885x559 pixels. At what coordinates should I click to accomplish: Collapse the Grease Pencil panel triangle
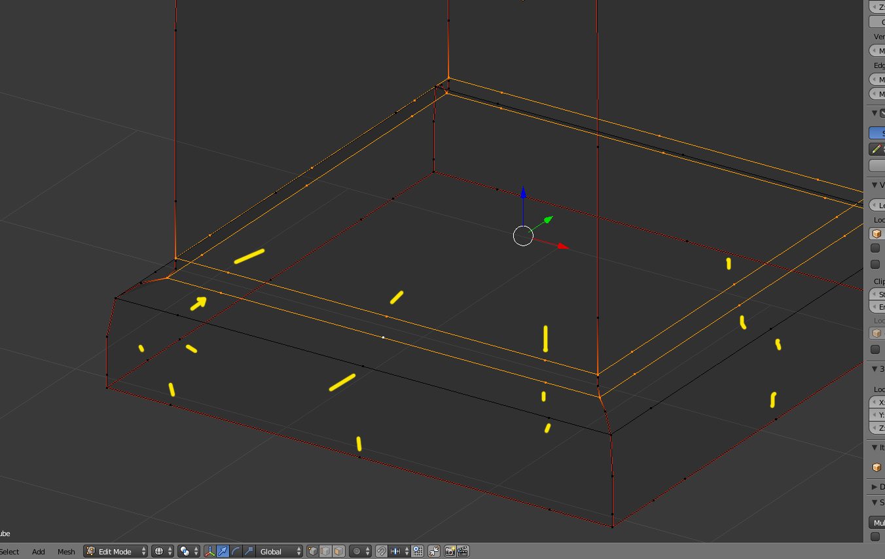[875, 113]
